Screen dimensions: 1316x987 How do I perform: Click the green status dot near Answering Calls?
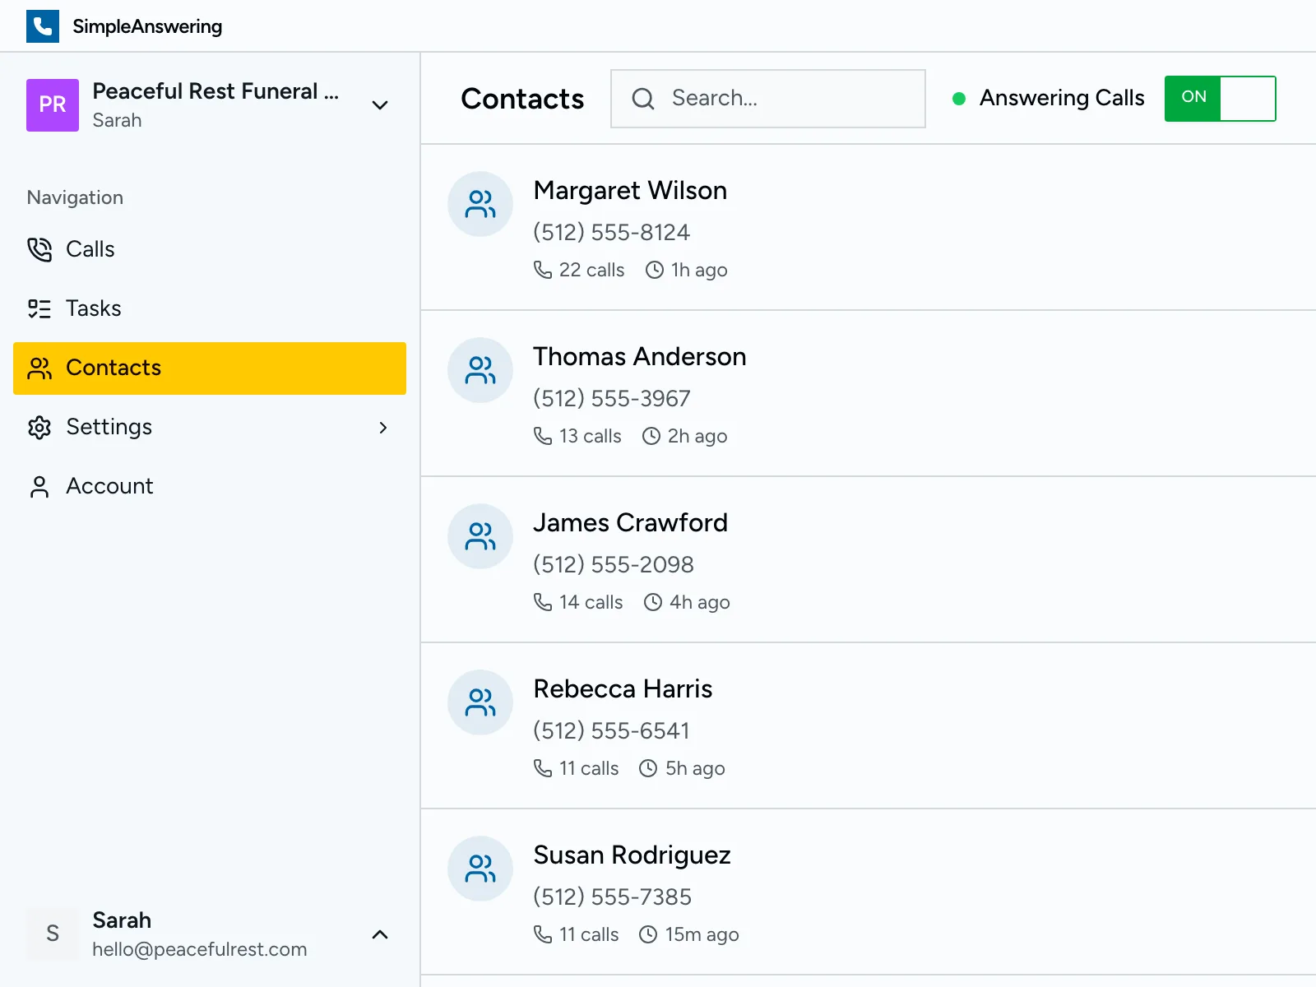[x=959, y=98]
